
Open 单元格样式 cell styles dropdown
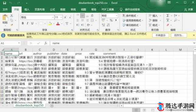132,25
